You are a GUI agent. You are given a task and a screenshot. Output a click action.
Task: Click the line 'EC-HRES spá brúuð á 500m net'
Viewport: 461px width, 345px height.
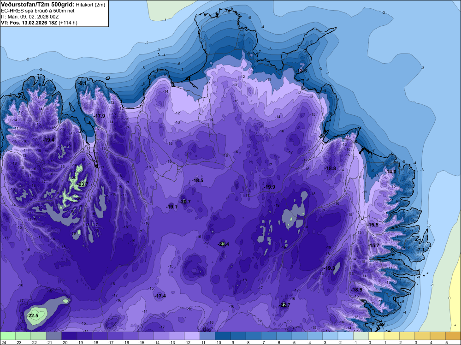coord(38,11)
